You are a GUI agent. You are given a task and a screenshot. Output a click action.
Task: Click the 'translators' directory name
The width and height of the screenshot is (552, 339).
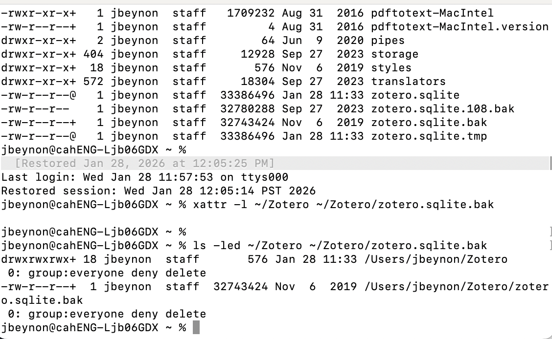(408, 82)
